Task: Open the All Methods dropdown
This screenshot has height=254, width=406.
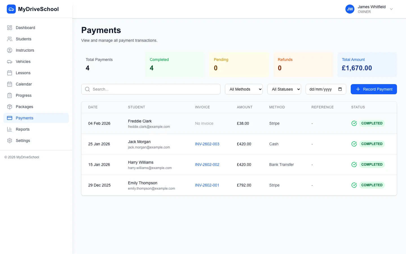Action: [x=244, y=89]
